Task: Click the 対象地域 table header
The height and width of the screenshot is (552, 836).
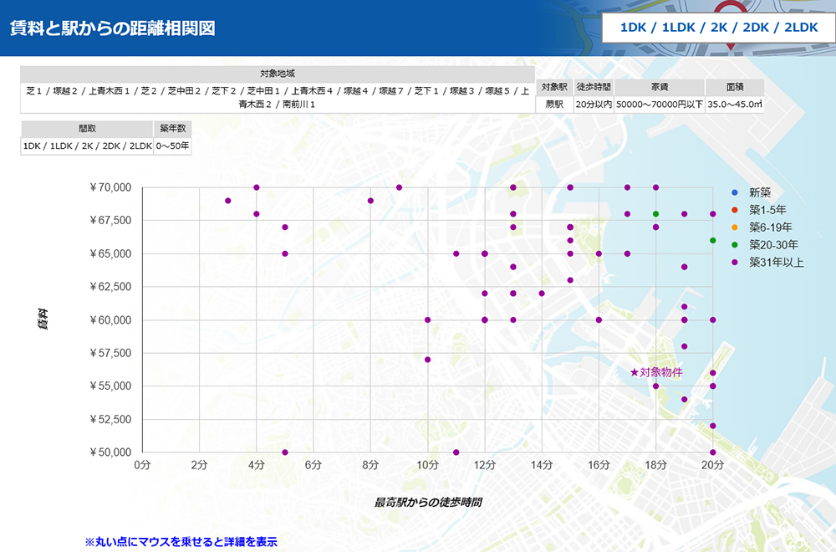Action: tap(277, 74)
